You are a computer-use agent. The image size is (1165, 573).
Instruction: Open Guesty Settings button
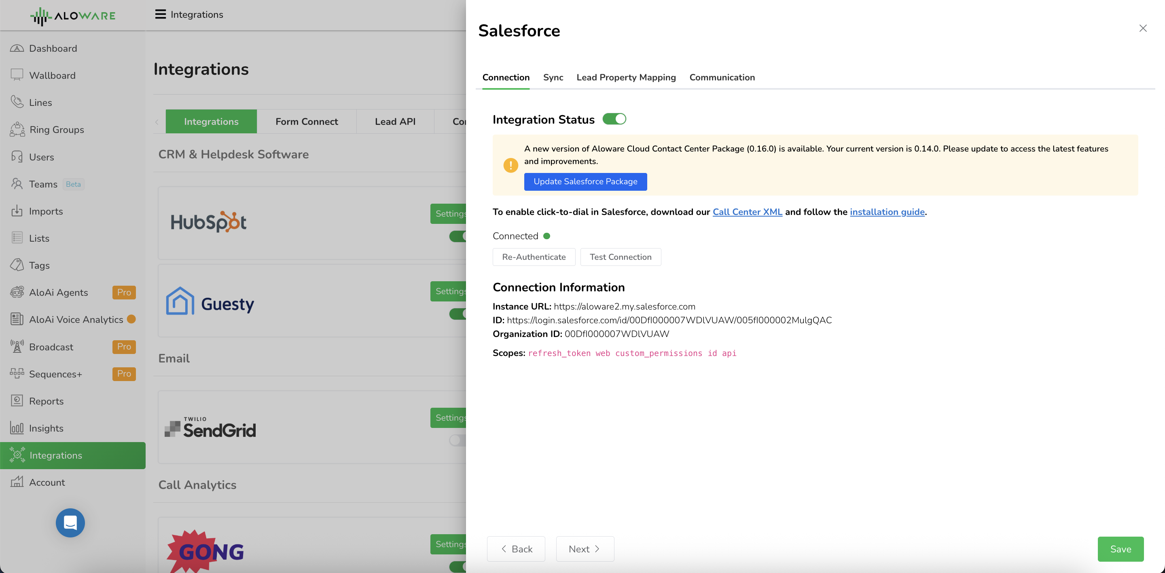coord(449,291)
